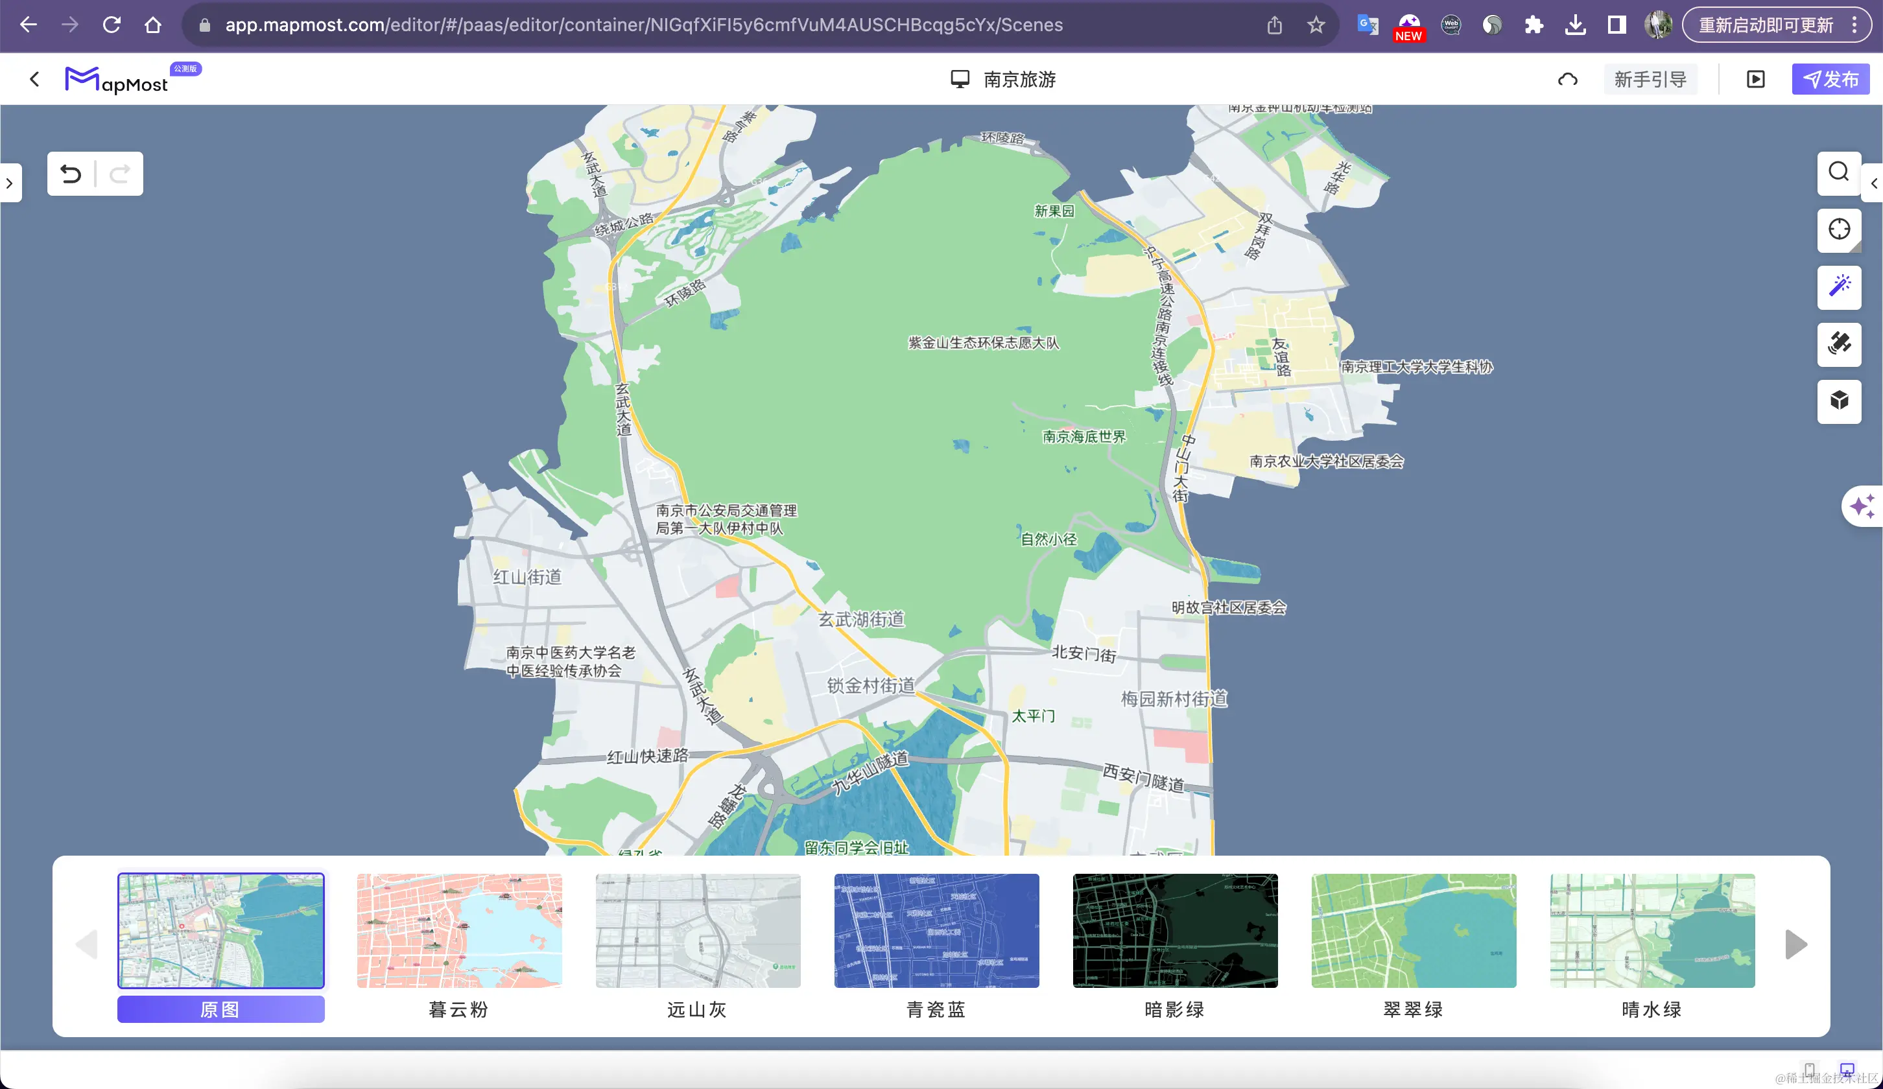Click the 南京海底世界 map label
1883x1089 pixels.
click(x=1084, y=436)
